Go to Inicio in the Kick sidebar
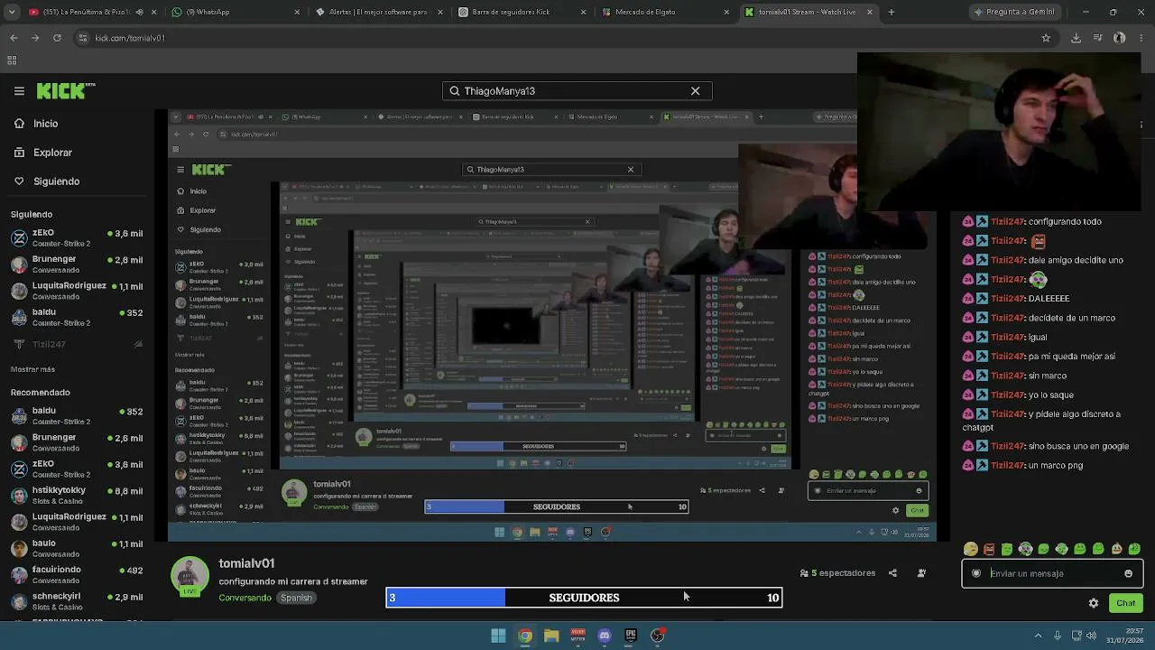 (45, 124)
